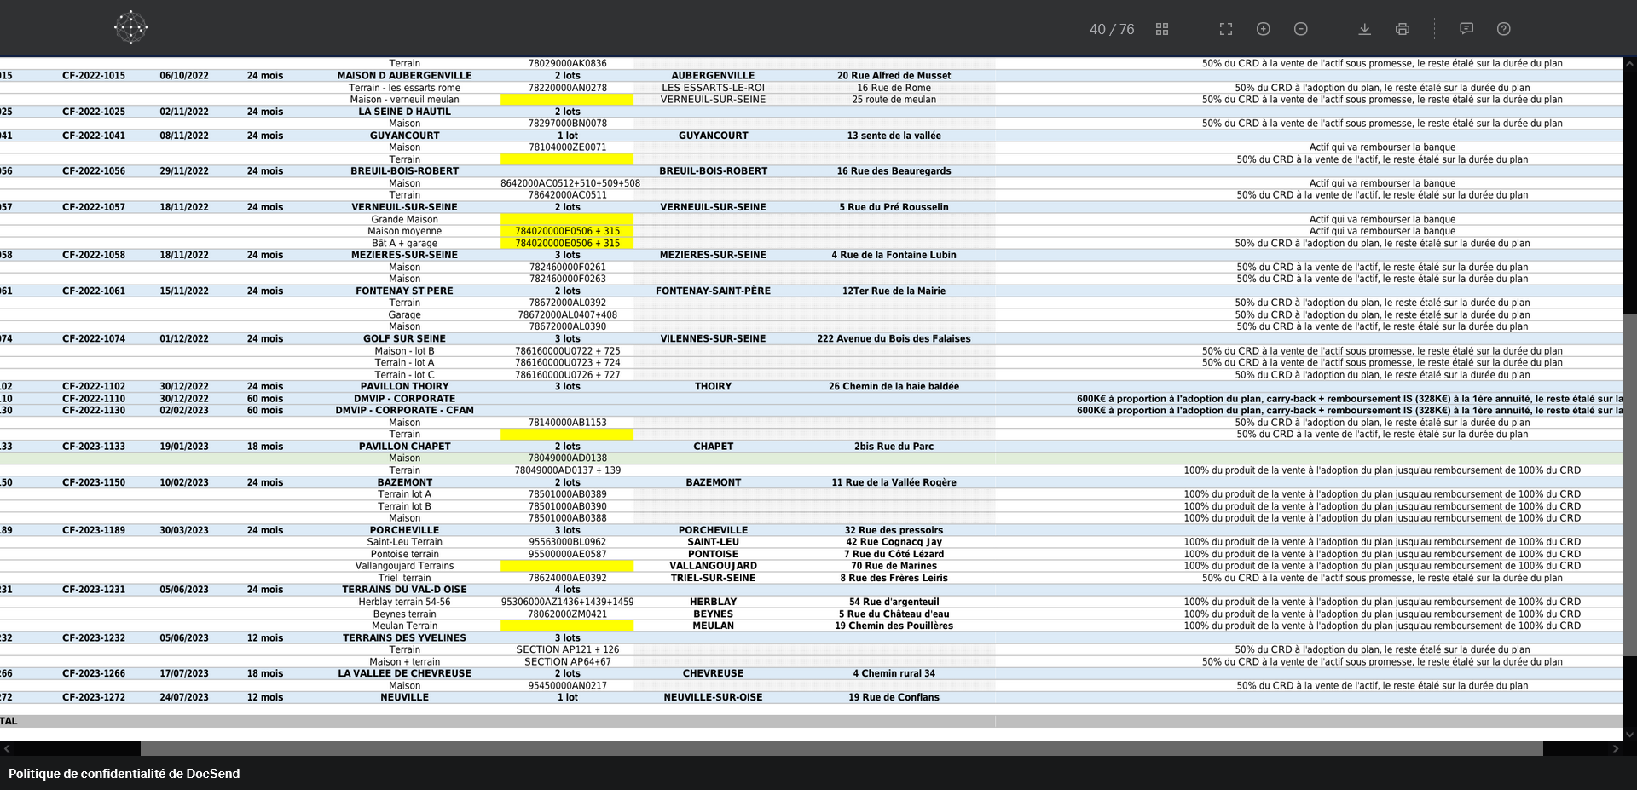Click the CF-2023-1272 reference cell
The height and width of the screenshot is (790, 1637).
pyautogui.click(x=94, y=697)
